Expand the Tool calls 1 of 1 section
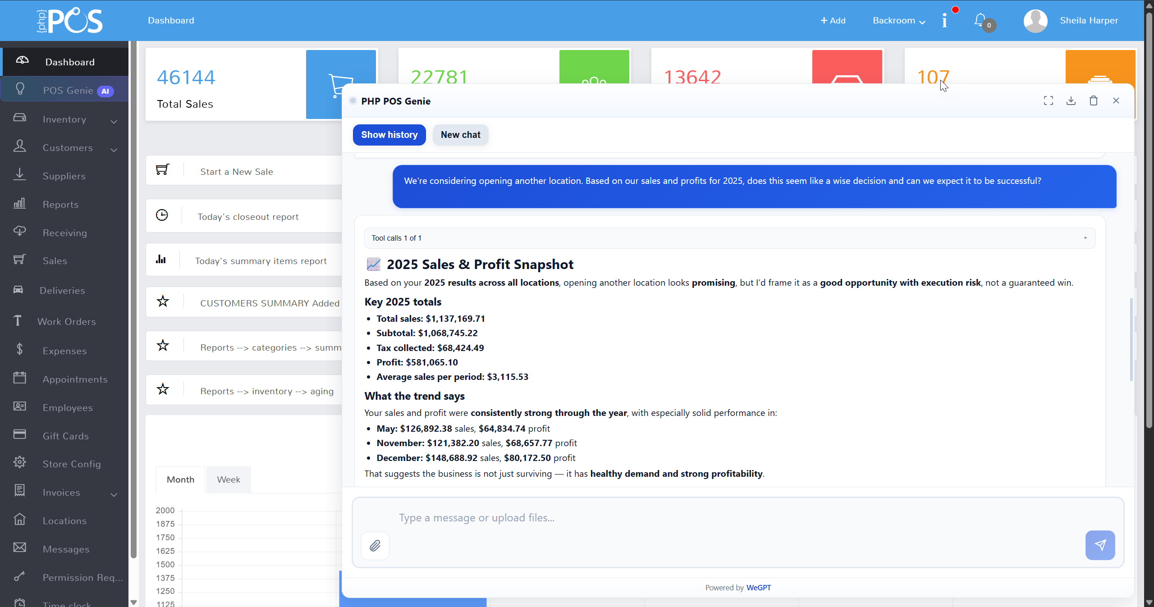The width and height of the screenshot is (1154, 607). [x=1085, y=238]
